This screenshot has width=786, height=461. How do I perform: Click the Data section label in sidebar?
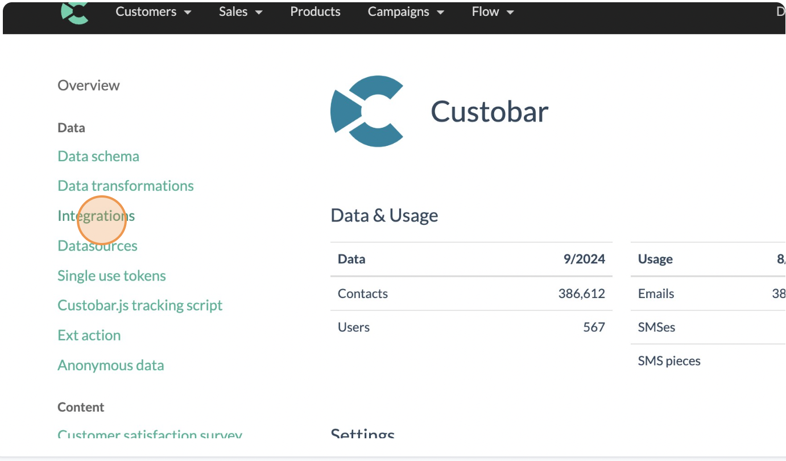click(71, 128)
